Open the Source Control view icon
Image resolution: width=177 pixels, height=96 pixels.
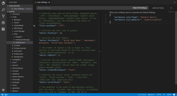pyautogui.click(x=3, y=16)
